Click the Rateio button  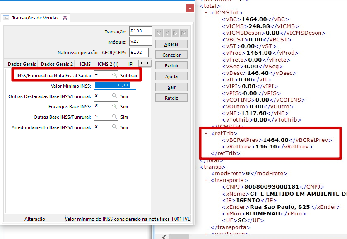(171, 98)
